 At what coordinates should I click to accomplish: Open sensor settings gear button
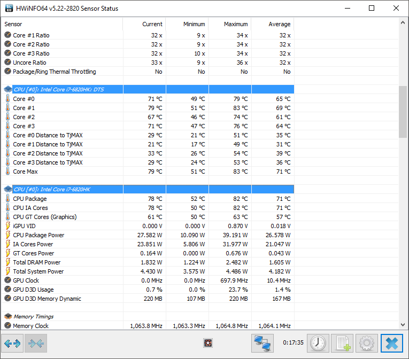(x=366, y=344)
